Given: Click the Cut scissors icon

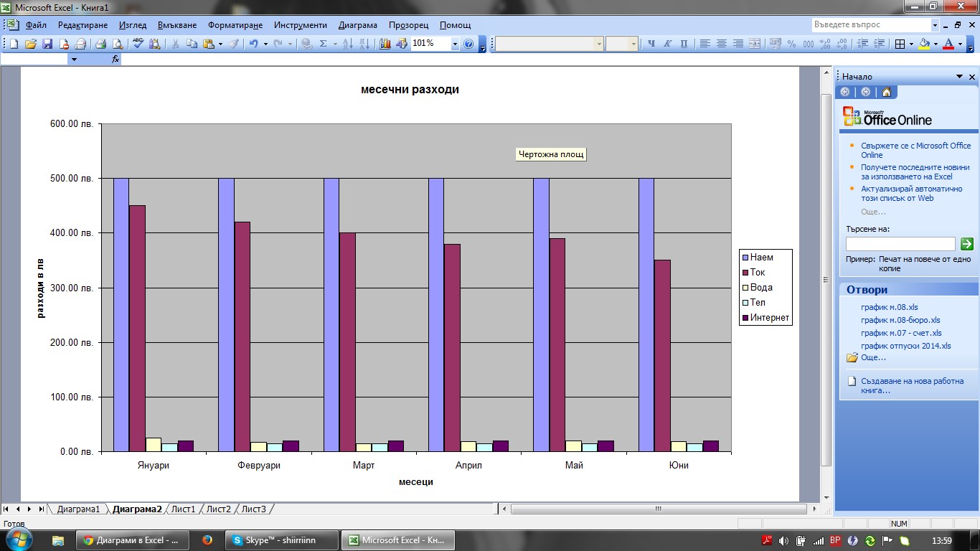Looking at the screenshot, I should [175, 44].
